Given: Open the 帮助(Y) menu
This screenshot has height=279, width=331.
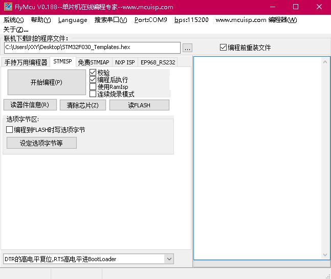Looking at the screenshot, I should point(41,20).
